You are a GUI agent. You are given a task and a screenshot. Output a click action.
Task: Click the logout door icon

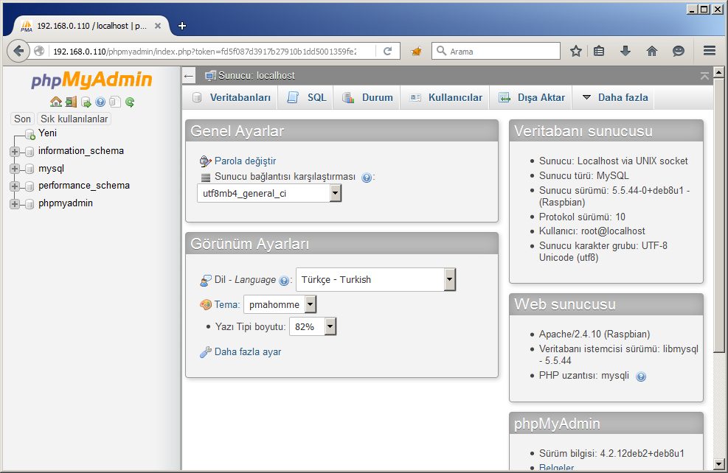click(71, 102)
